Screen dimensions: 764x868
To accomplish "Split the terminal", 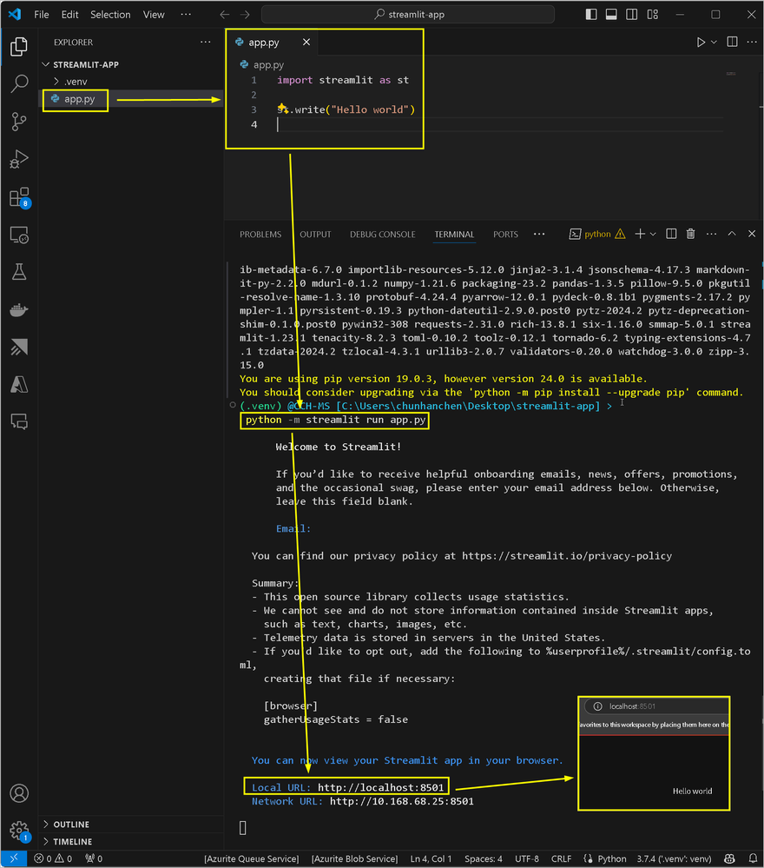I will coord(671,235).
